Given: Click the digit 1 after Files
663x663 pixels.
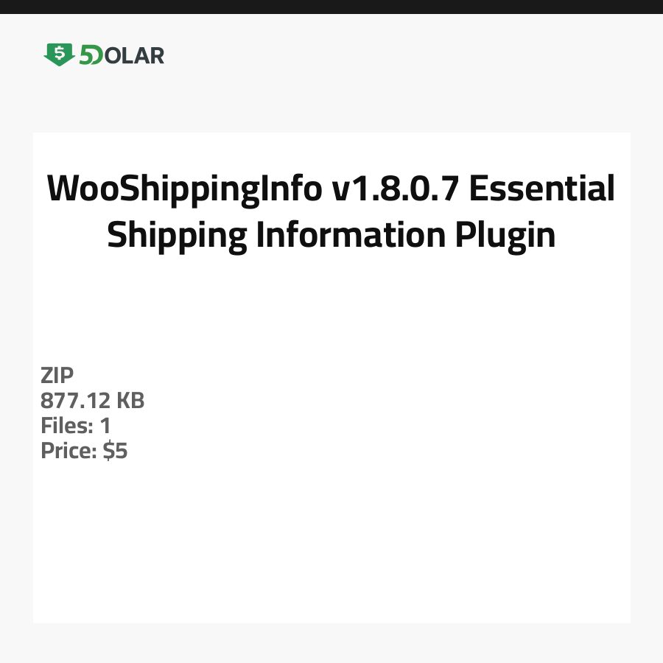Looking at the screenshot, I should click(105, 426).
